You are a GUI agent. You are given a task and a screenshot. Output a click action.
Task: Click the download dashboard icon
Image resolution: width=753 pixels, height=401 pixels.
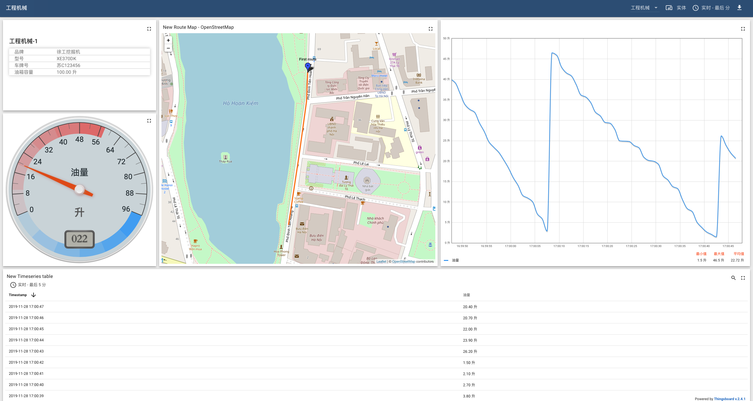739,8
